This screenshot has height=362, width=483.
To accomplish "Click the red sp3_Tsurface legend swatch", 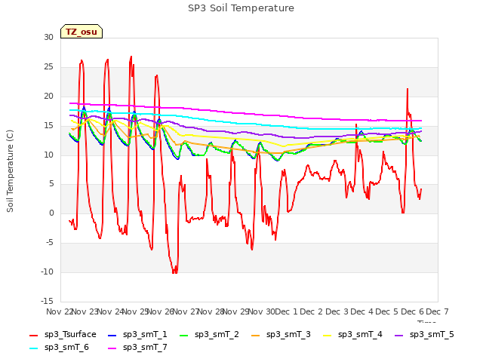I will (33, 335).
